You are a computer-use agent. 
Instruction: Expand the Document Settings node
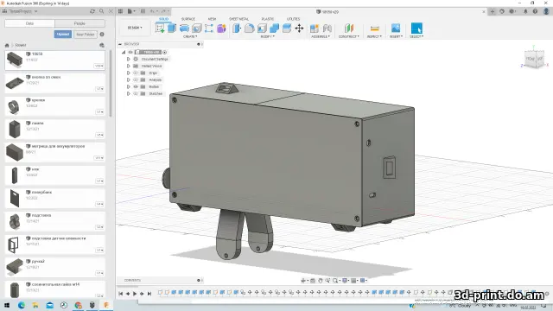129,60
